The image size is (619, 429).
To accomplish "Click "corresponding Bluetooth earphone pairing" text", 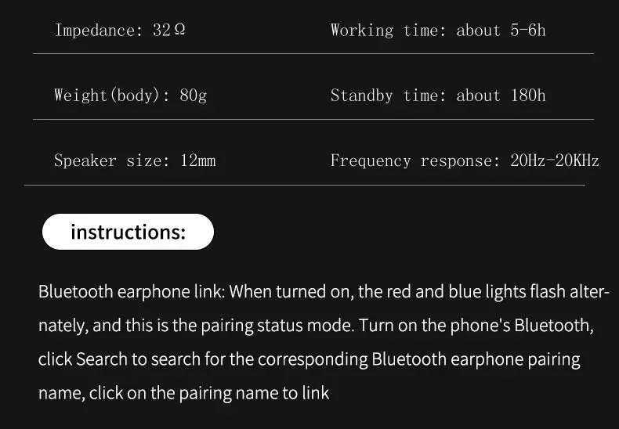I will [x=418, y=359].
